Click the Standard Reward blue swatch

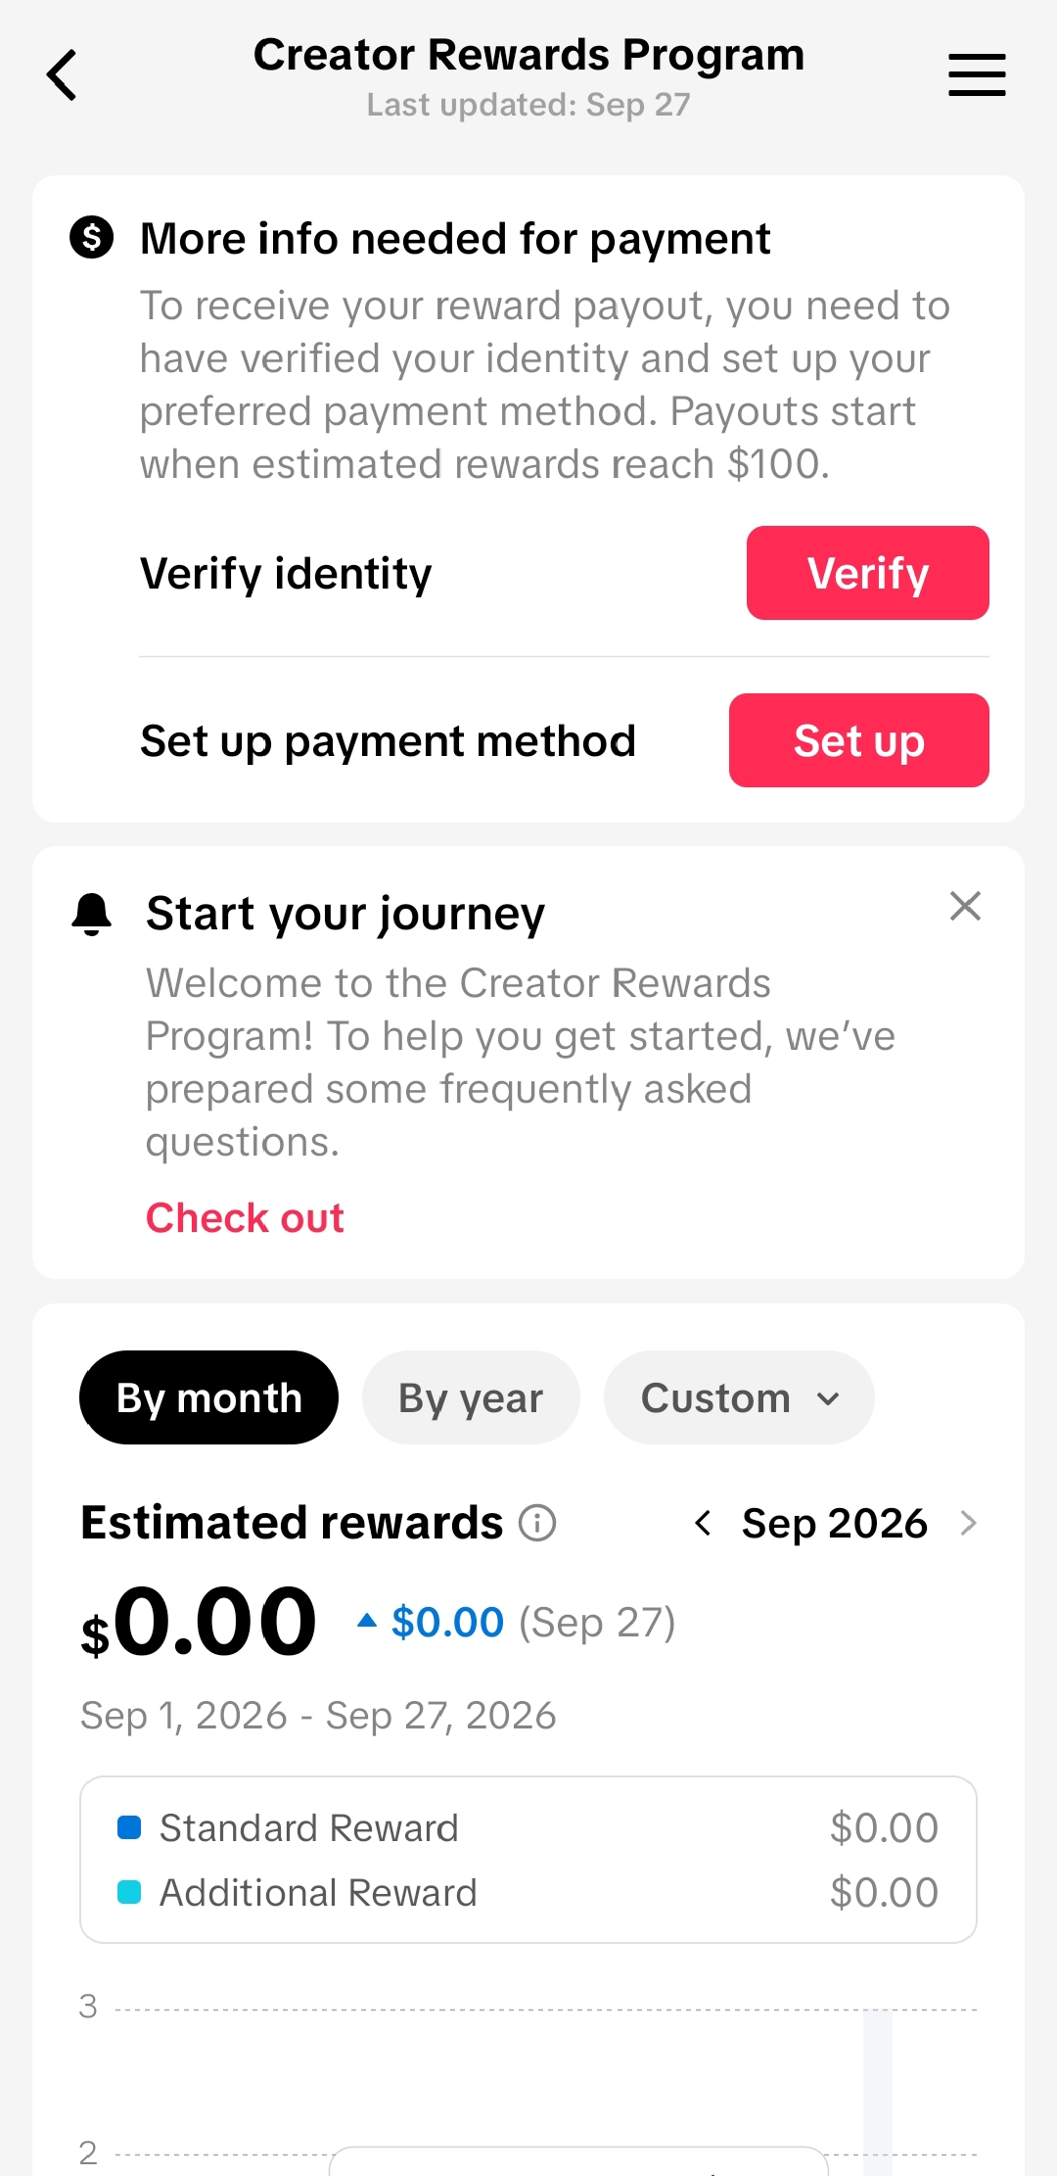coord(129,1827)
